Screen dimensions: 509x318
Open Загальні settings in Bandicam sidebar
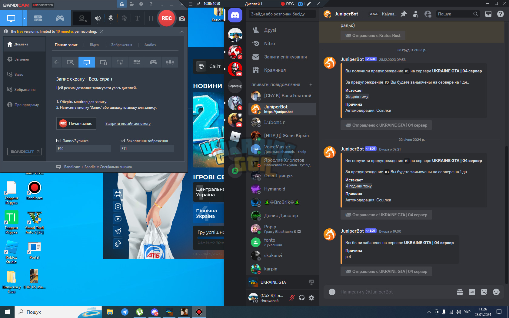click(x=25, y=59)
